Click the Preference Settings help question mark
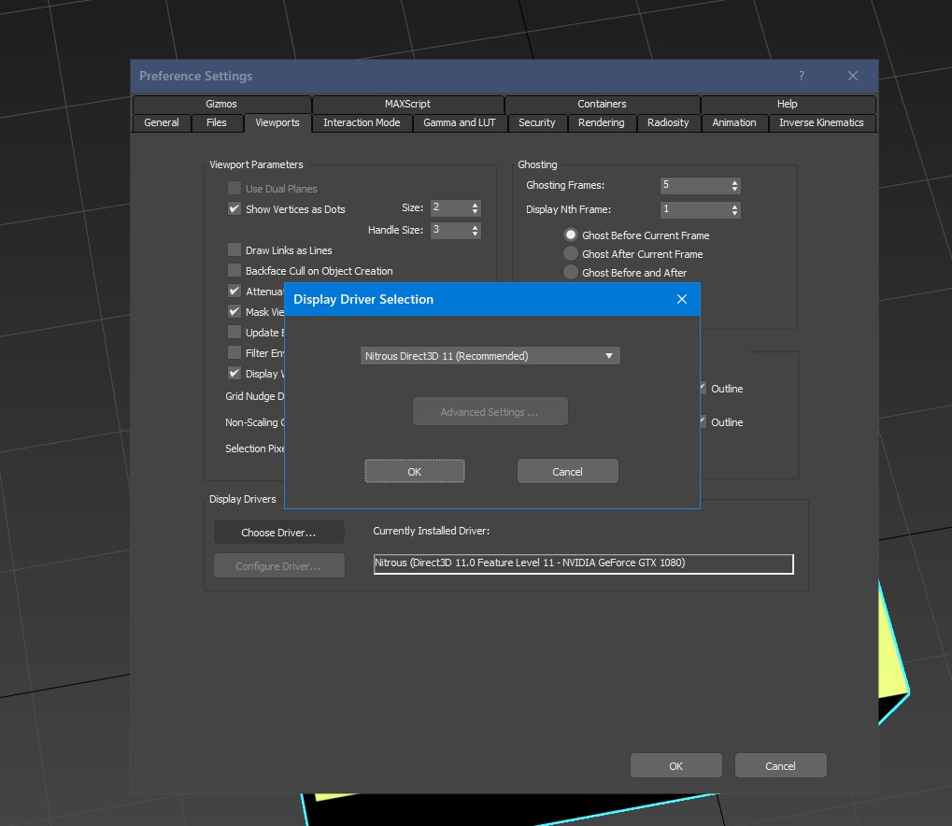The image size is (952, 826). pos(801,76)
